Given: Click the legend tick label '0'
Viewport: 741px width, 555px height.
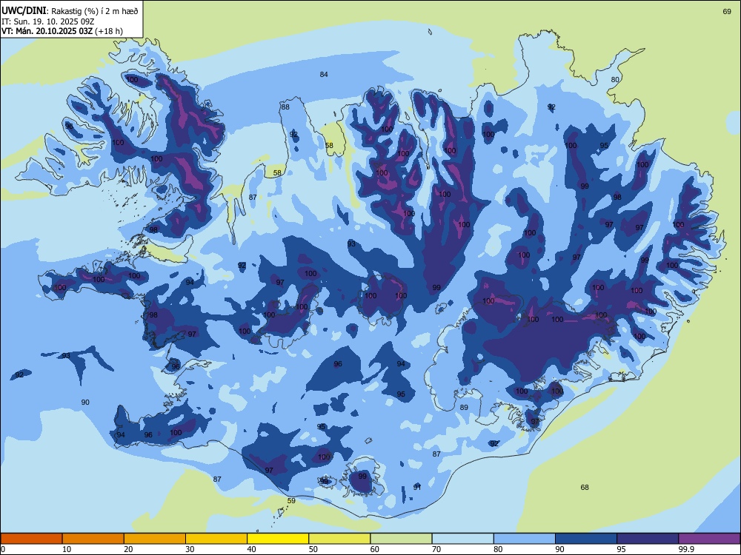Looking at the screenshot, I should (x=3, y=549).
